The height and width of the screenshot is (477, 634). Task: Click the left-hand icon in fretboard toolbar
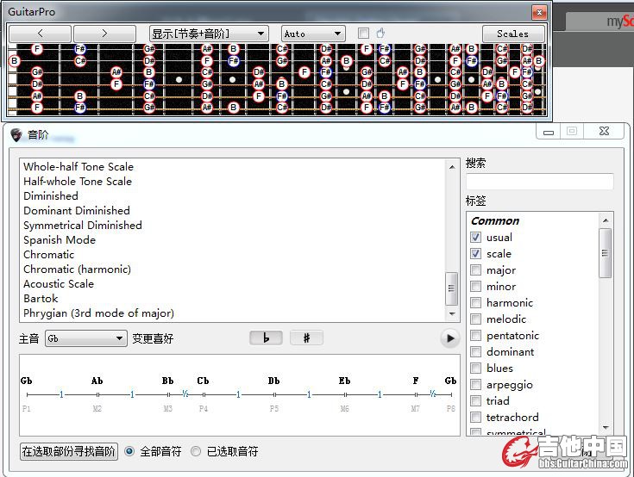coord(380,34)
